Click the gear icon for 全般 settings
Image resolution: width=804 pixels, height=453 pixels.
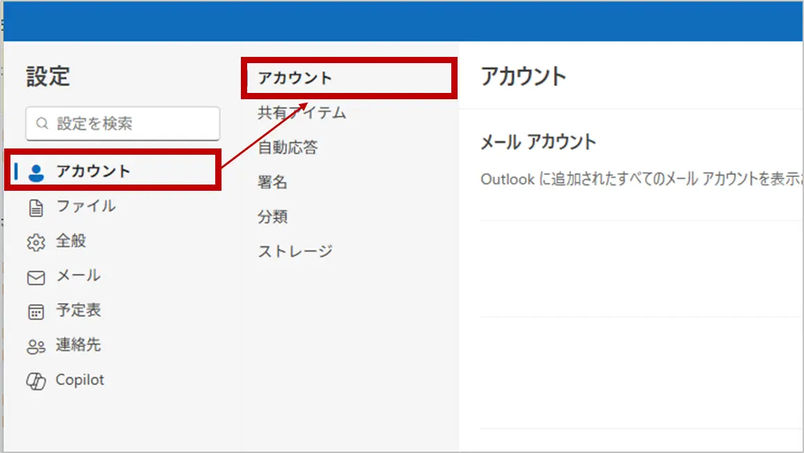pos(35,242)
